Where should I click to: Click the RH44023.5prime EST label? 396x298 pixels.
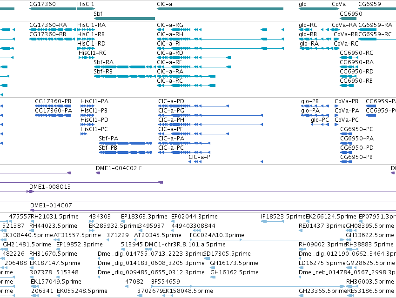(x=54, y=226)
